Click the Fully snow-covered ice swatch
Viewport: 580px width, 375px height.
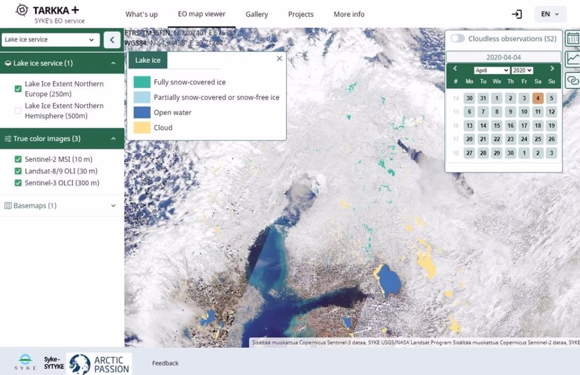point(142,82)
